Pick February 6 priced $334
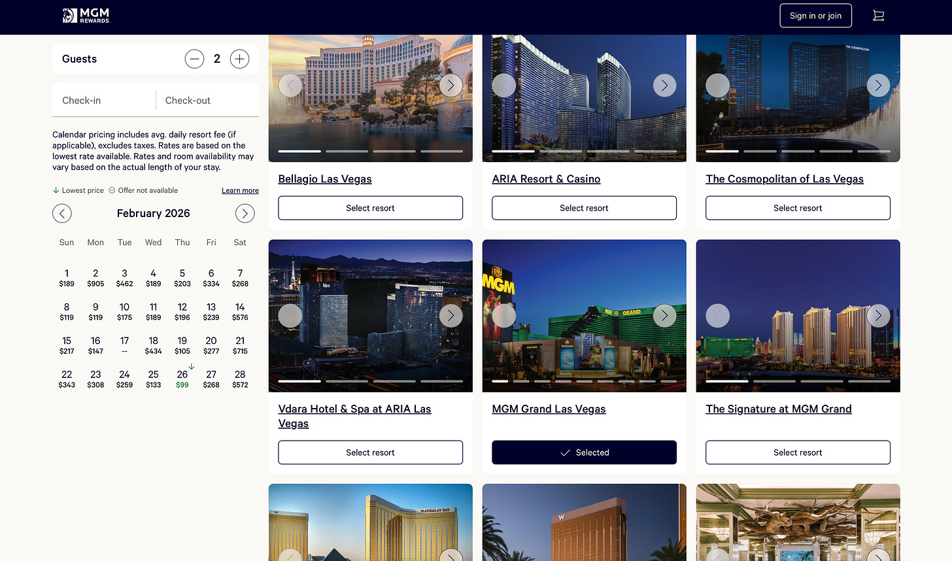The image size is (952, 561). (211, 278)
